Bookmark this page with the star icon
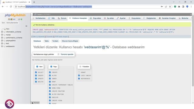194x109 pixels. click(x=170, y=7)
